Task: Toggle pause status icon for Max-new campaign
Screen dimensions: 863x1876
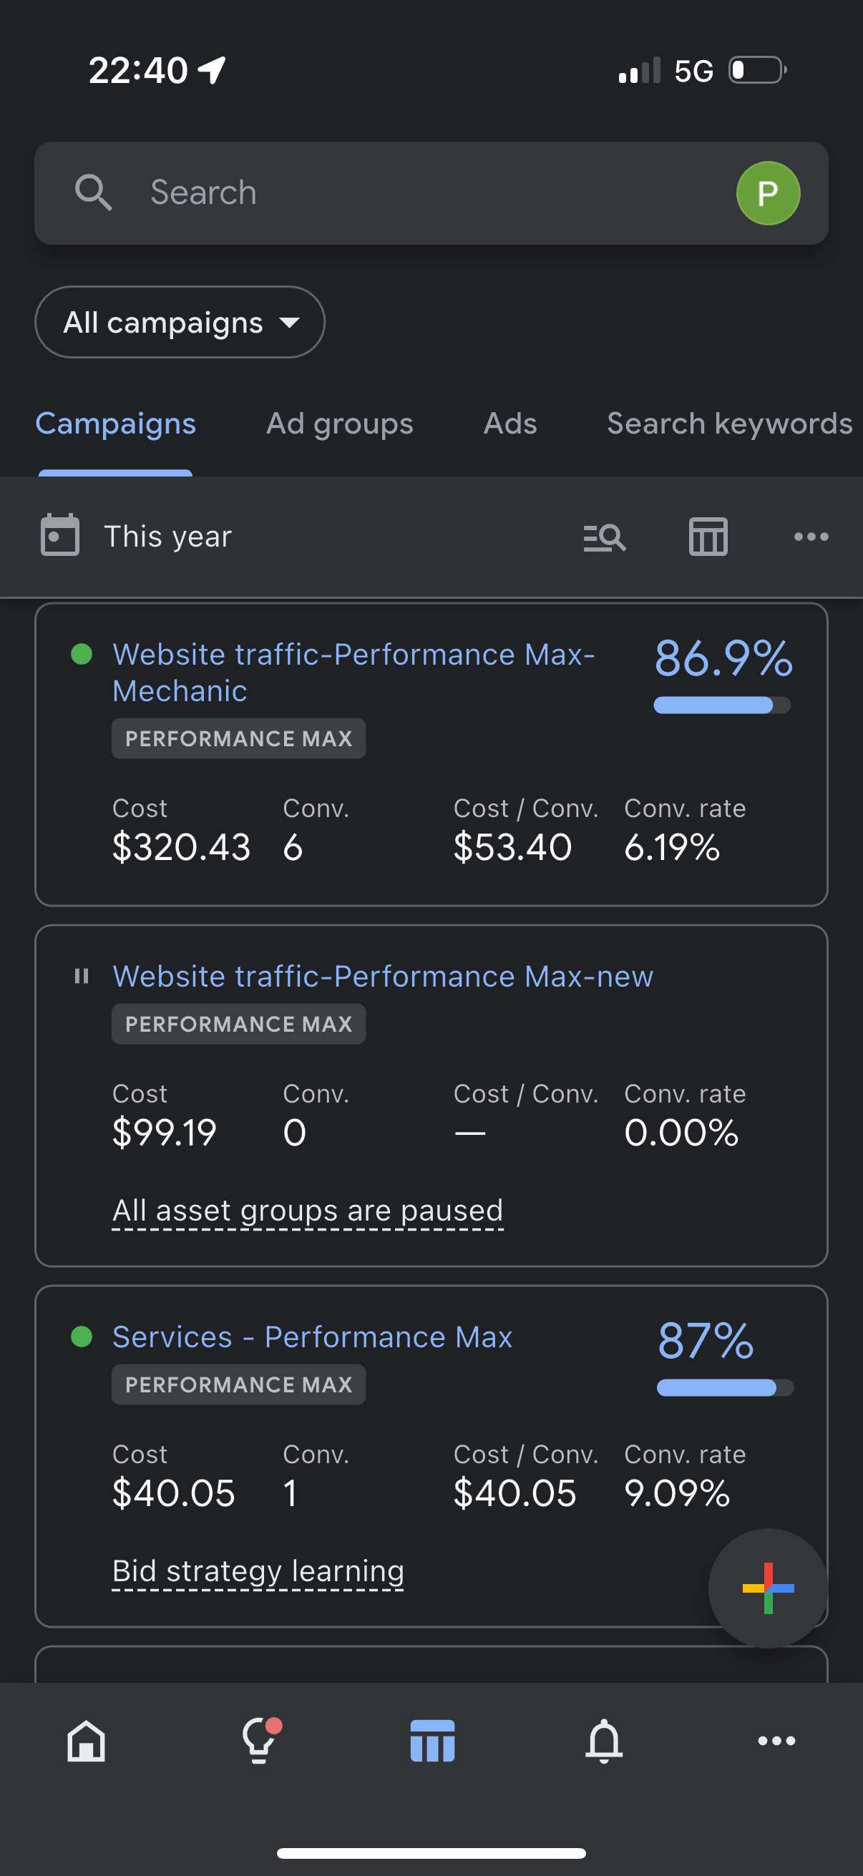Action: pos(82,976)
